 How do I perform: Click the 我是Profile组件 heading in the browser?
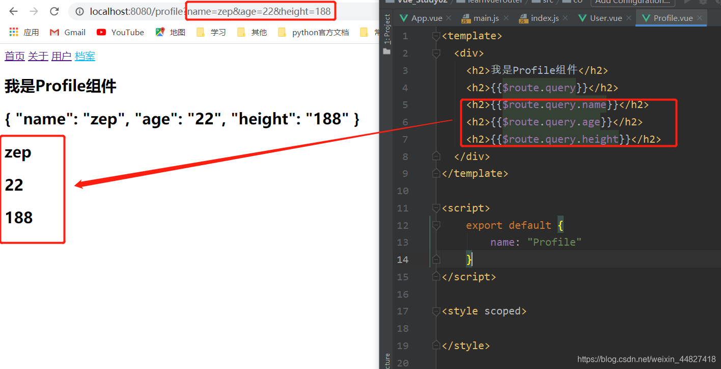[61, 86]
